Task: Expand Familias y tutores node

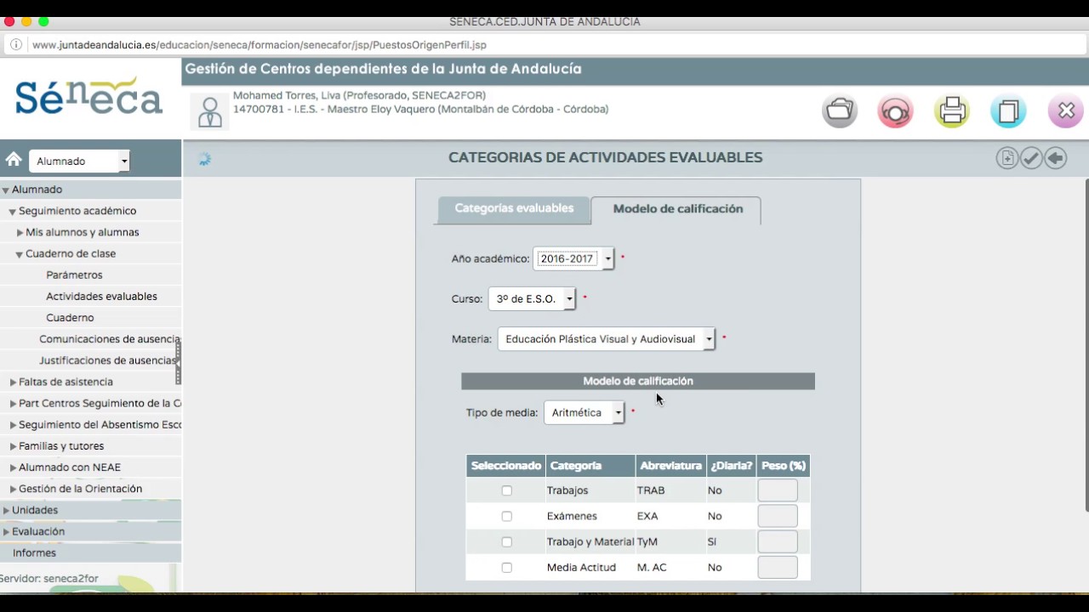Action: click(x=13, y=446)
